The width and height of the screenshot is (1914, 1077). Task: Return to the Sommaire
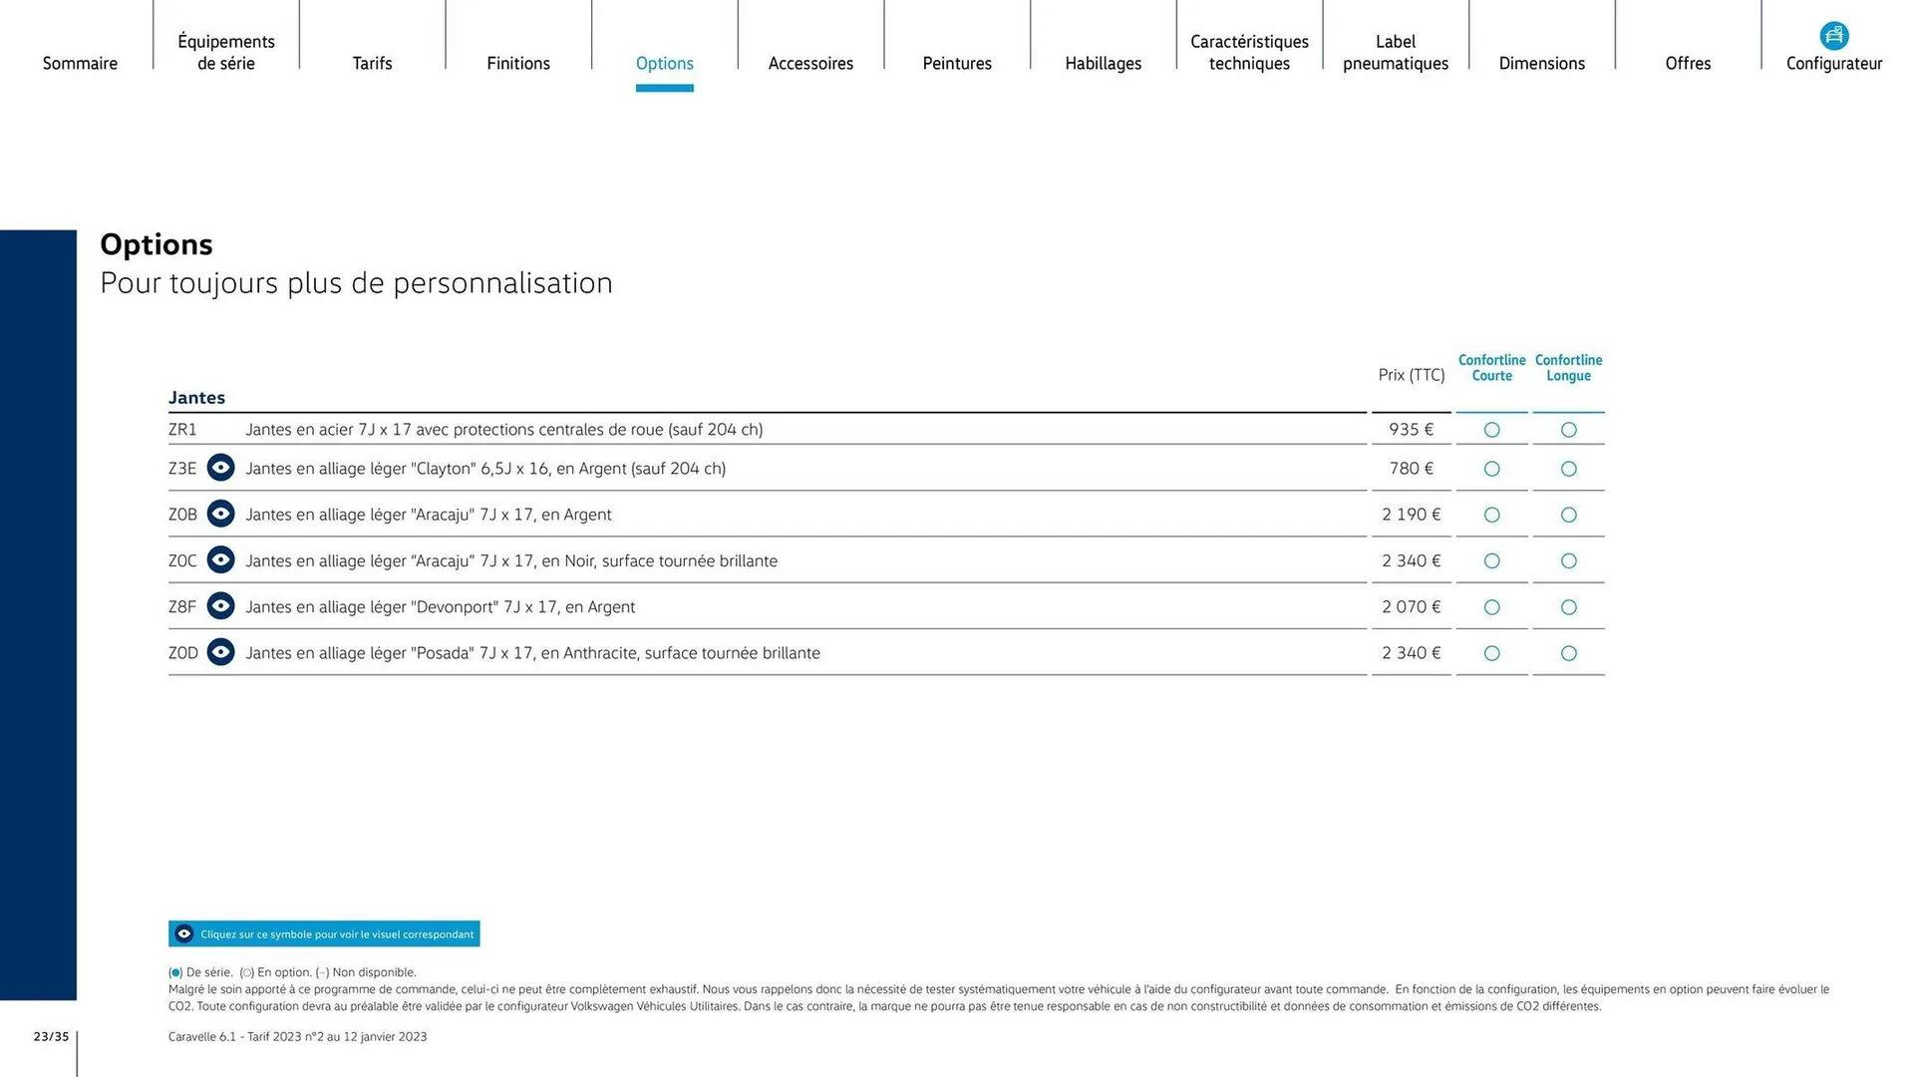[x=80, y=63]
